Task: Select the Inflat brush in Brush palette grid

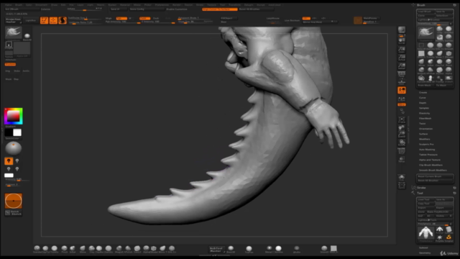Action: (431, 62)
